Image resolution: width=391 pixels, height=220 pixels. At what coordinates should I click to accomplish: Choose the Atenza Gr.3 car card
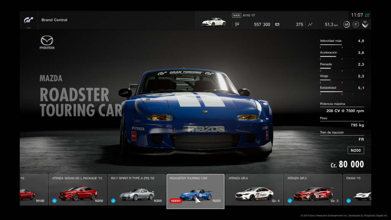[313, 190]
